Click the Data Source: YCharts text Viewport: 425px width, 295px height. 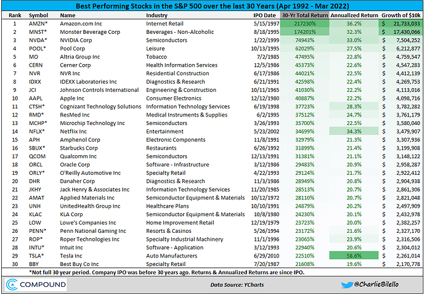coord(237,285)
